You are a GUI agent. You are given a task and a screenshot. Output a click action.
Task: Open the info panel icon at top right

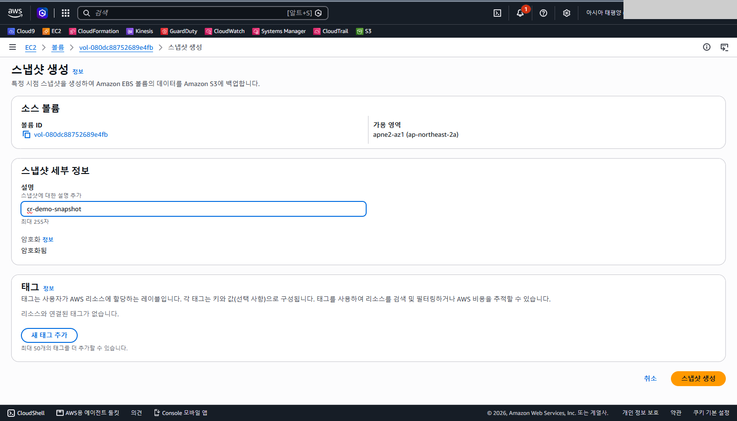click(x=707, y=47)
